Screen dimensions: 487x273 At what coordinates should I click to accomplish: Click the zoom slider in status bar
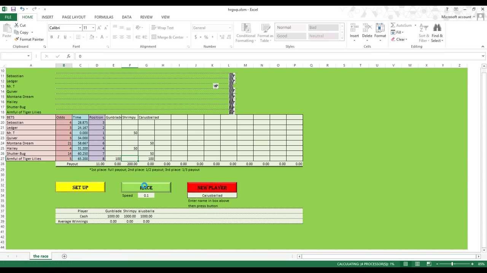click(452, 264)
